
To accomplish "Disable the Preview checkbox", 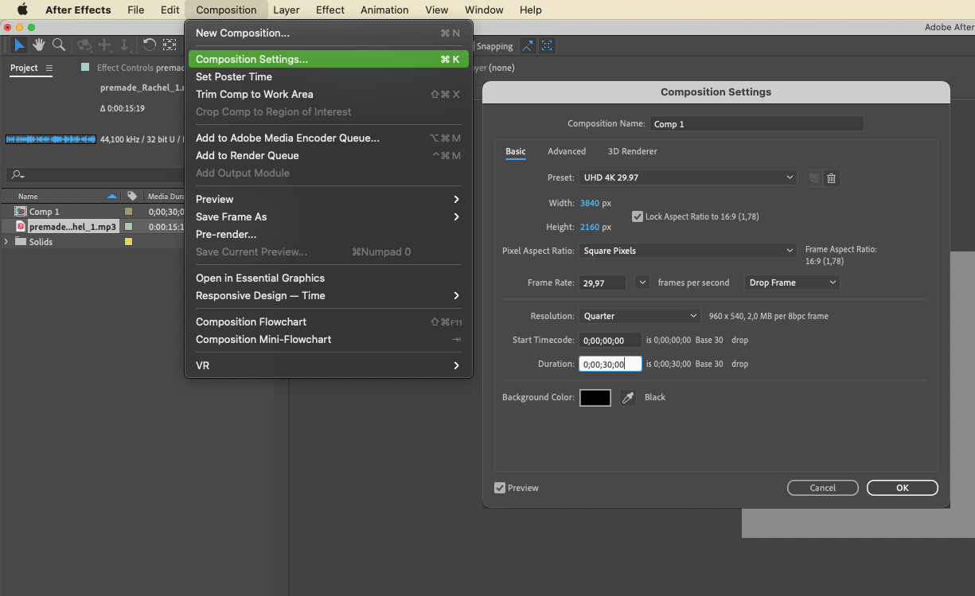I will [500, 488].
